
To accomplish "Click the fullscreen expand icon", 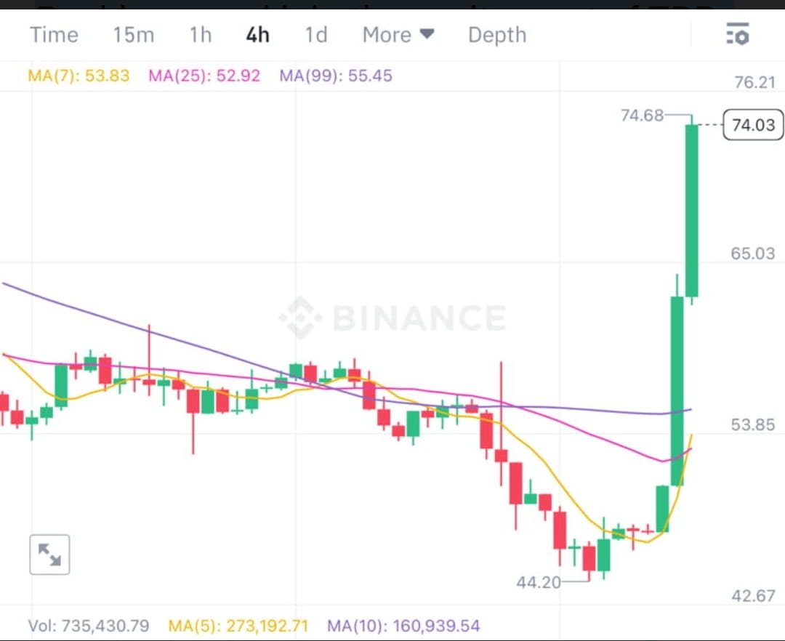I will tap(49, 554).
